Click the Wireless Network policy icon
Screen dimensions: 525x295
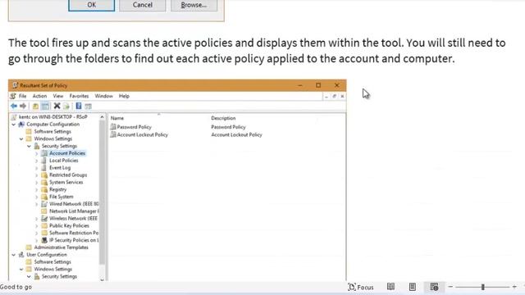click(x=44, y=219)
